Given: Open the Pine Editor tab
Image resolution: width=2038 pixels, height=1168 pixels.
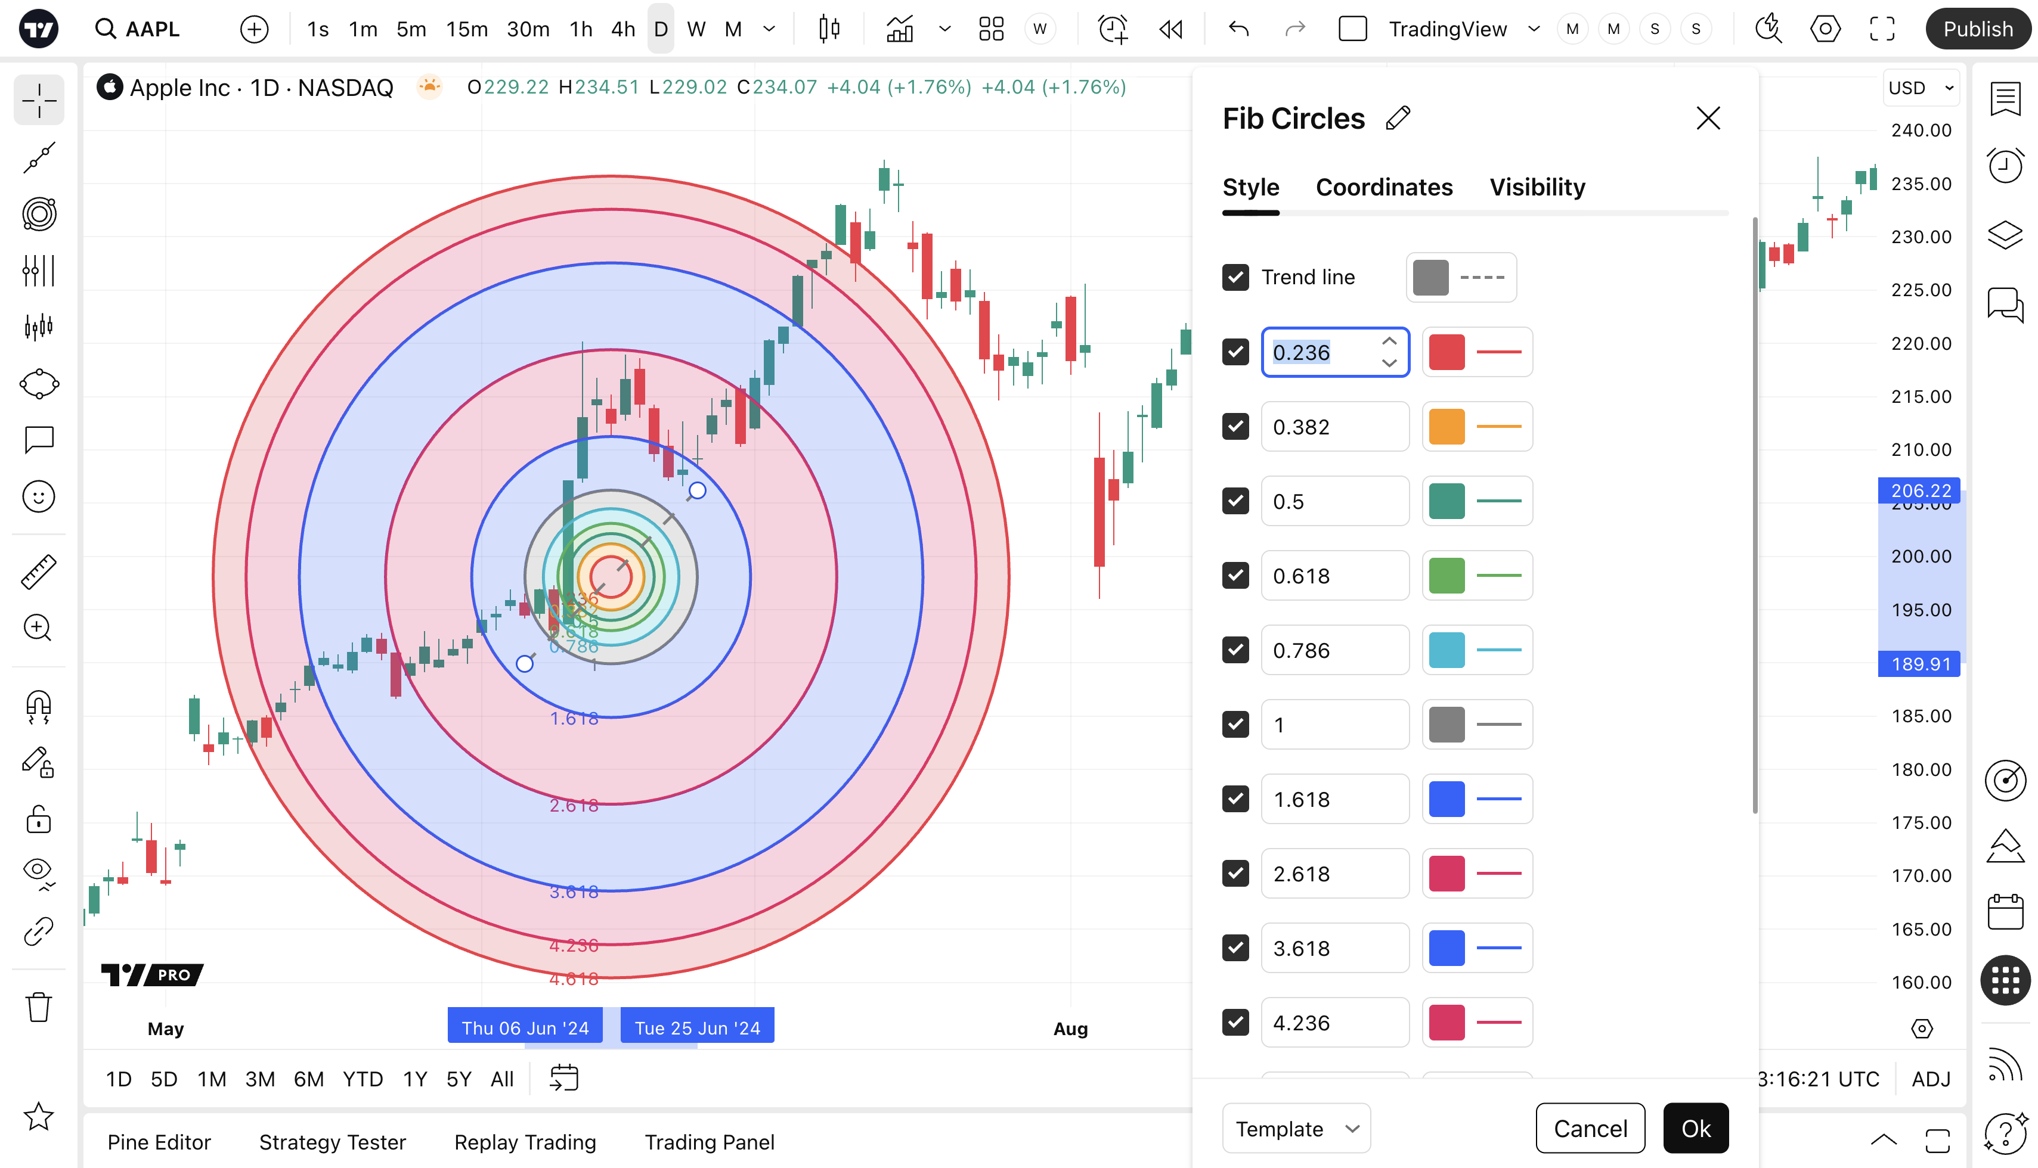Looking at the screenshot, I should tap(159, 1142).
